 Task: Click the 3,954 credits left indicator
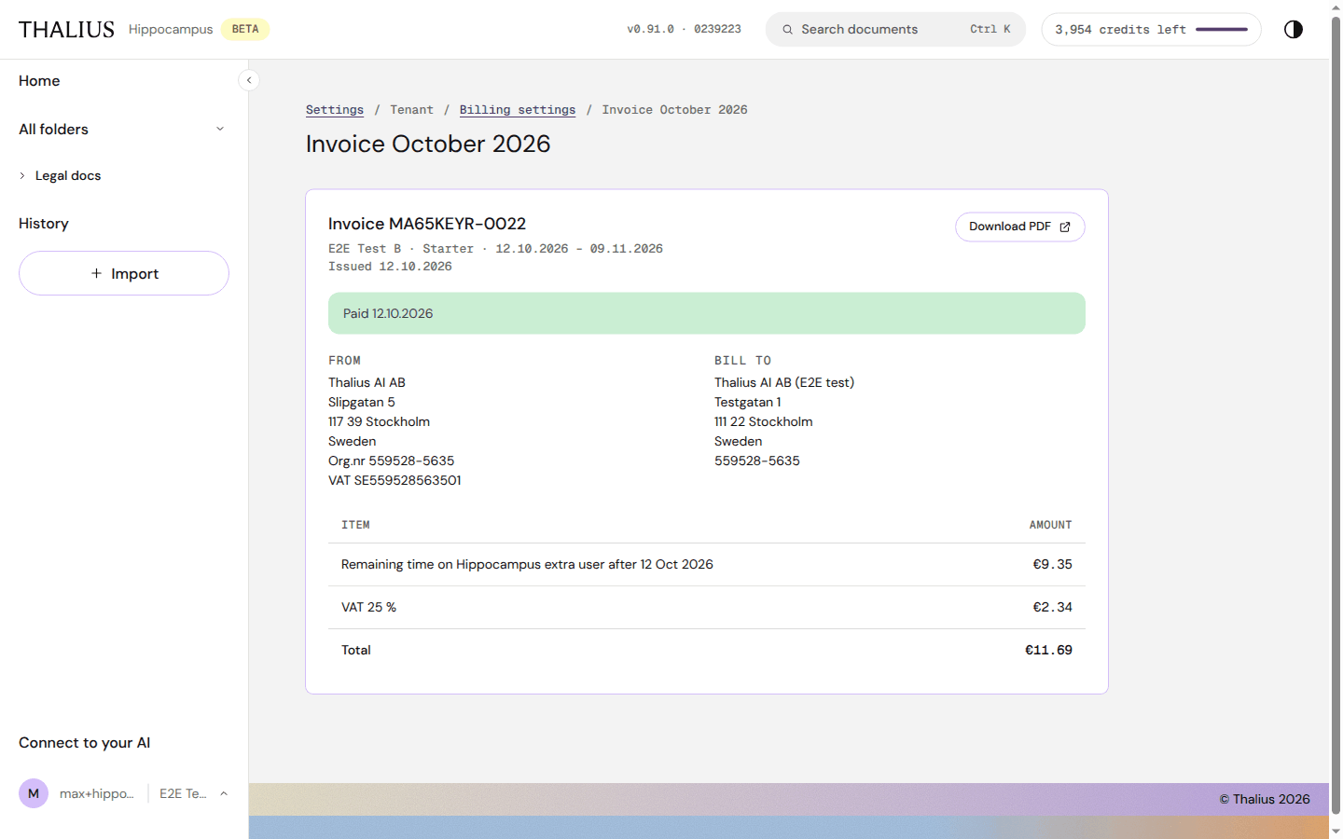click(x=1151, y=30)
